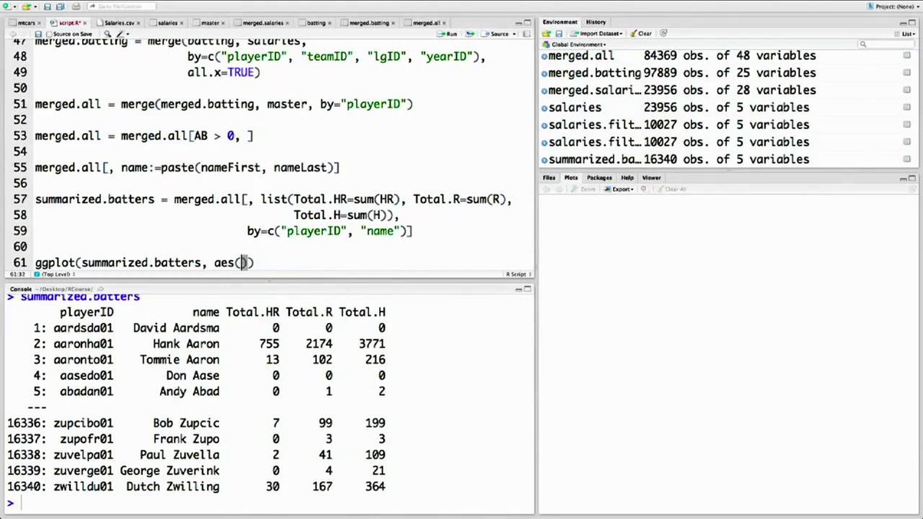Viewport: 923px width, 519px height.
Task: View summarized.ba... data using grid icon
Action: coord(908,159)
